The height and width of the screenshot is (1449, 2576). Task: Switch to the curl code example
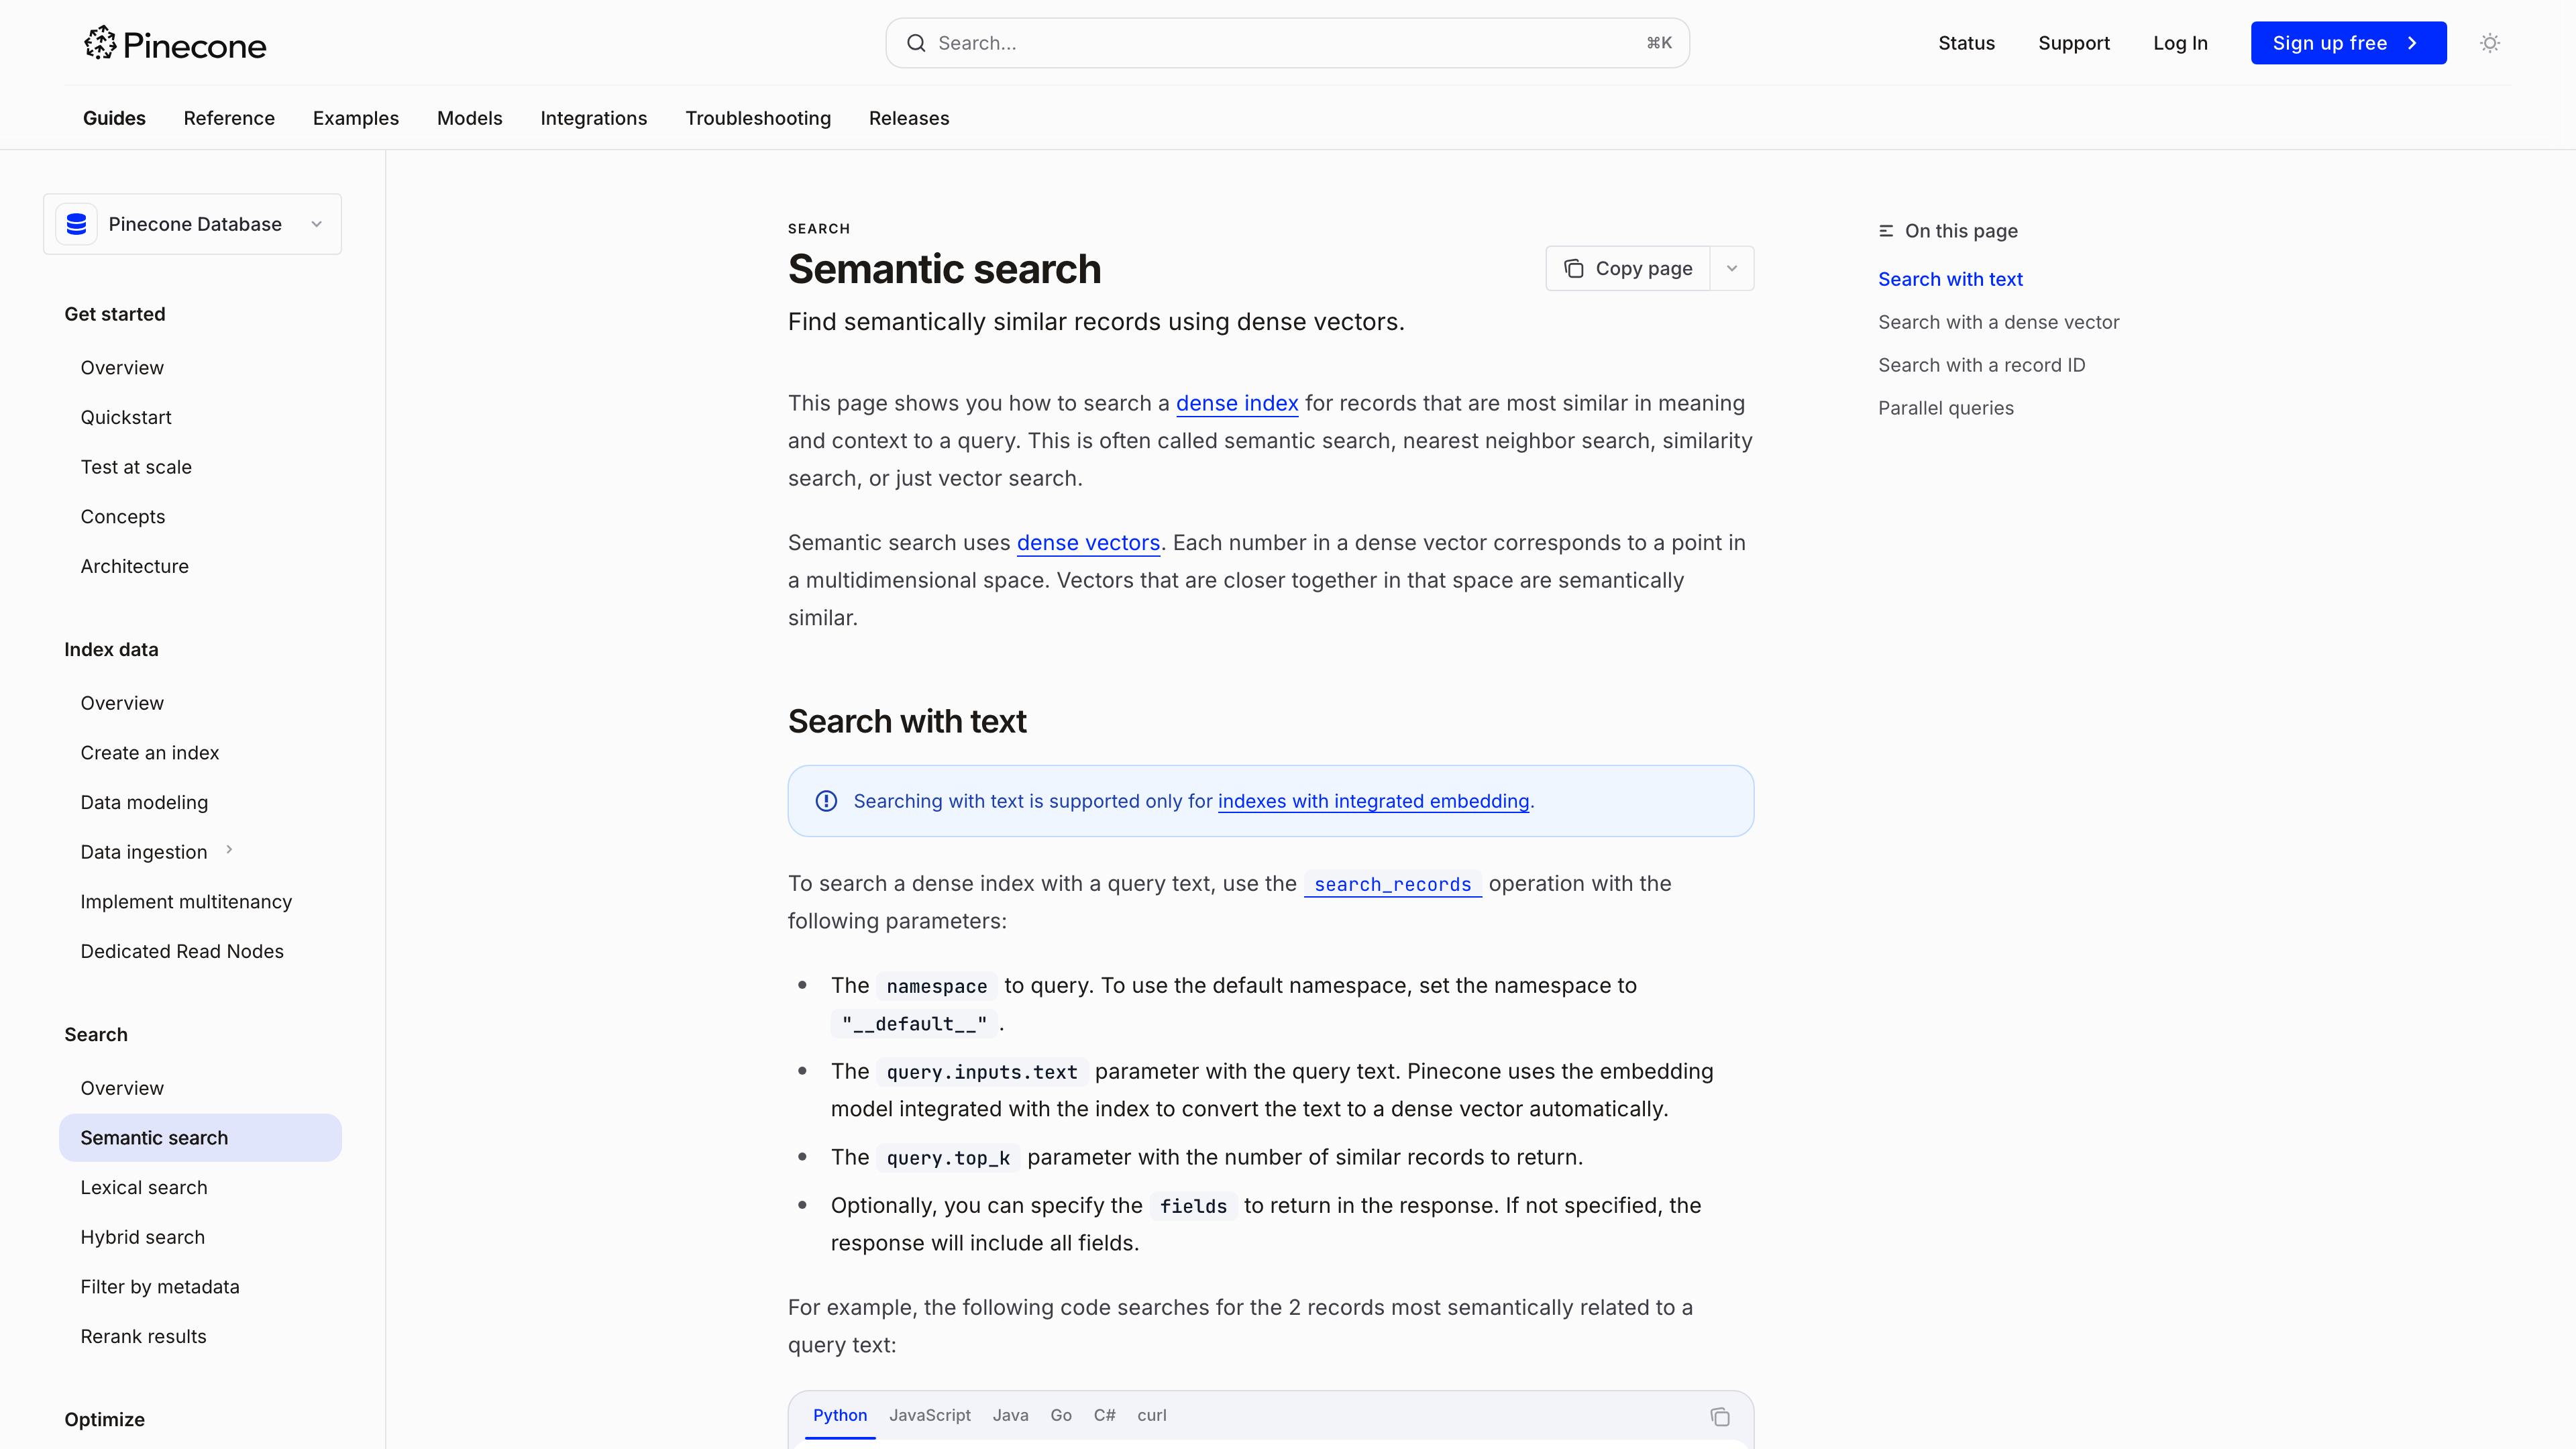(1151, 1415)
